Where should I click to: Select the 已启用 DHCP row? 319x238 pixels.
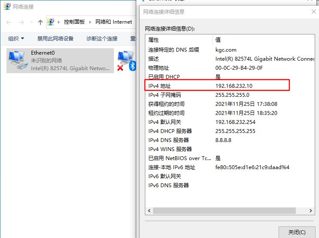point(230,77)
